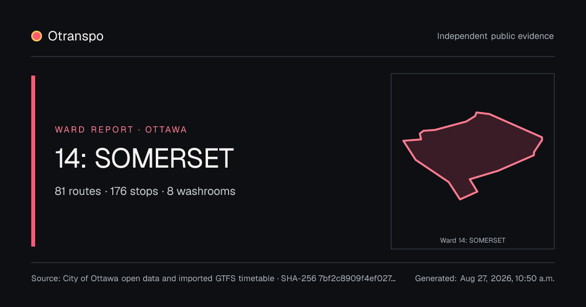Click the 14: SOMERSET heading
Image resolution: width=586 pixels, height=307 pixels.
click(144, 158)
